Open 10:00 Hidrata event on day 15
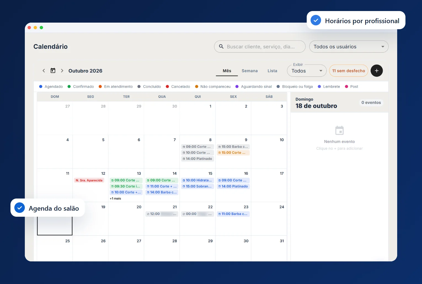Viewport: 422px width, 284px height. [197, 180]
